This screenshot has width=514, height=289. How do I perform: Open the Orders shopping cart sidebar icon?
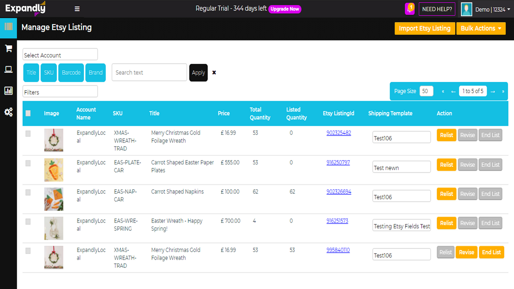click(8, 48)
